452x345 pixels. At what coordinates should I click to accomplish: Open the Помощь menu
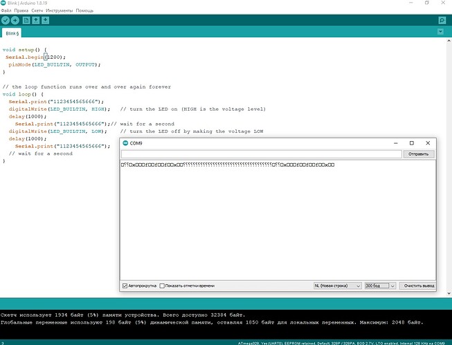pos(84,10)
